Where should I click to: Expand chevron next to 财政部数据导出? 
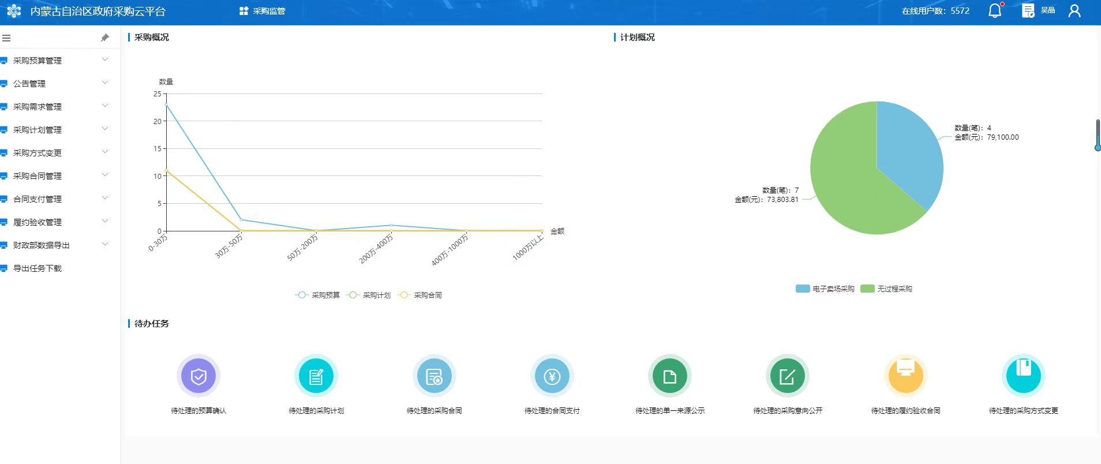pyautogui.click(x=105, y=244)
